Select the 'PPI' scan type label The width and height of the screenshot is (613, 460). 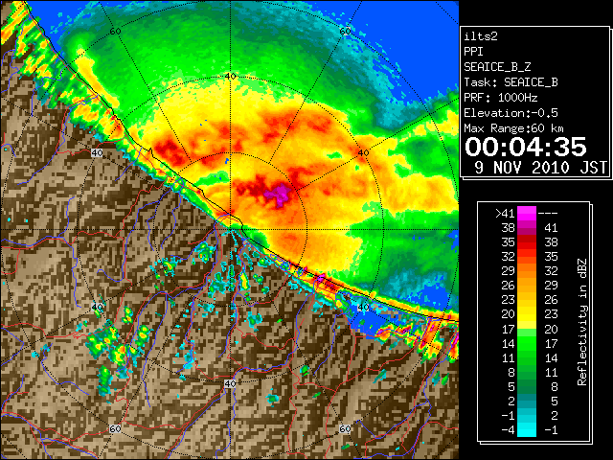473,52
